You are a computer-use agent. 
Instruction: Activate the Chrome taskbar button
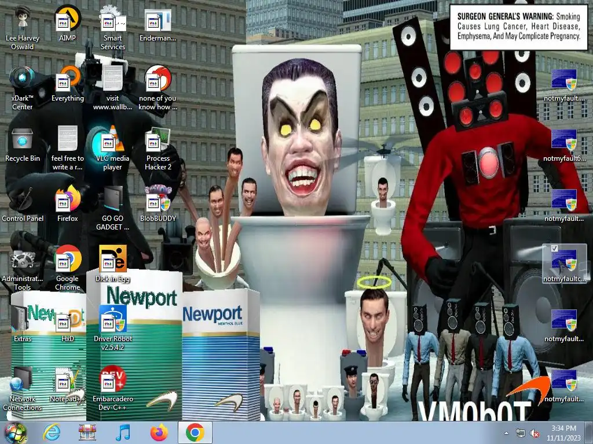pos(195,432)
